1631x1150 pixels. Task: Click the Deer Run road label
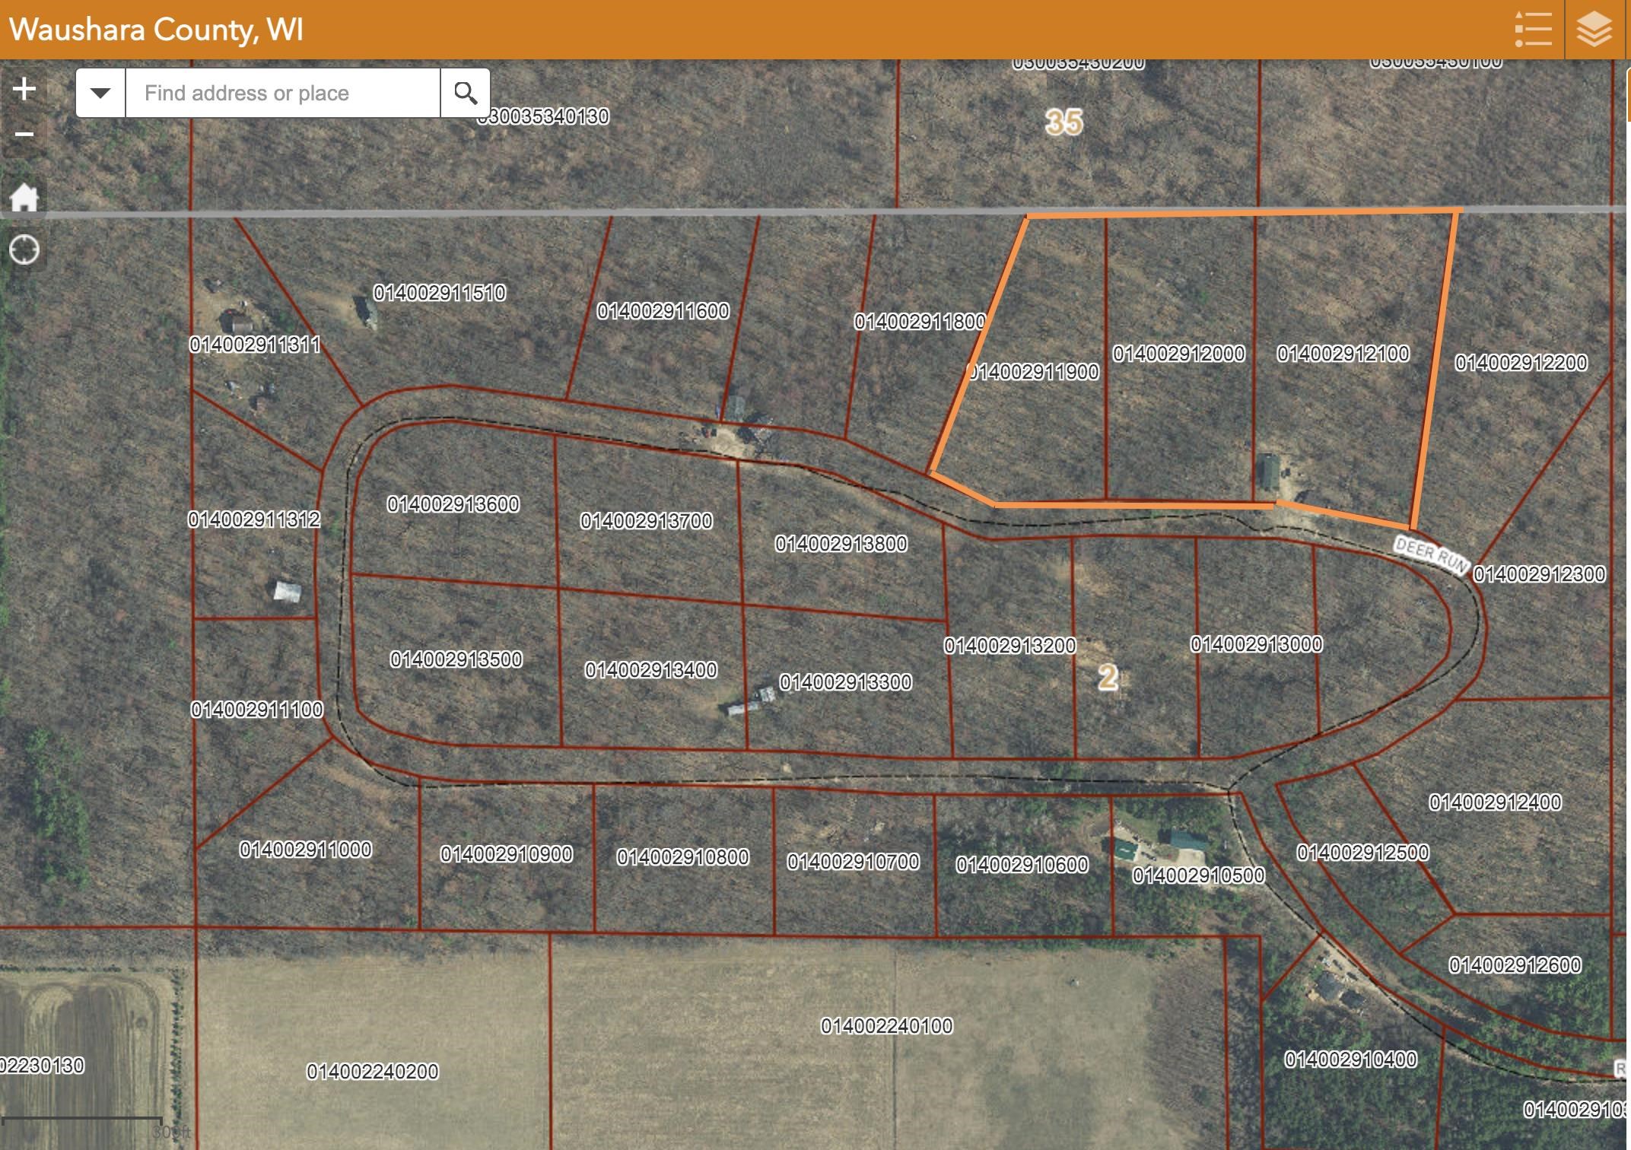[x=1431, y=555]
